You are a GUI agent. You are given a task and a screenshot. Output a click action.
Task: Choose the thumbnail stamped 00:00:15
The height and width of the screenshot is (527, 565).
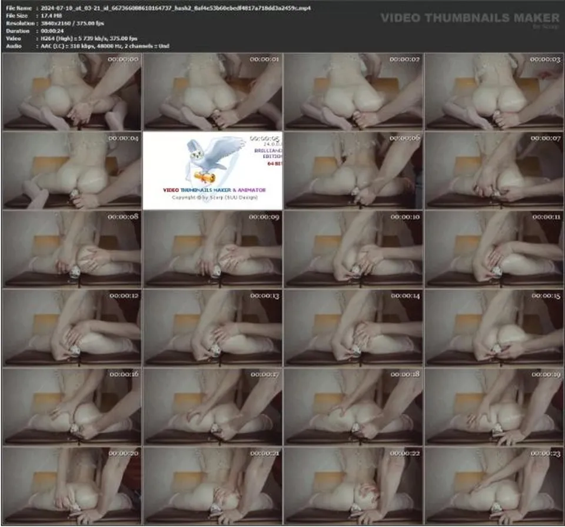(494, 328)
